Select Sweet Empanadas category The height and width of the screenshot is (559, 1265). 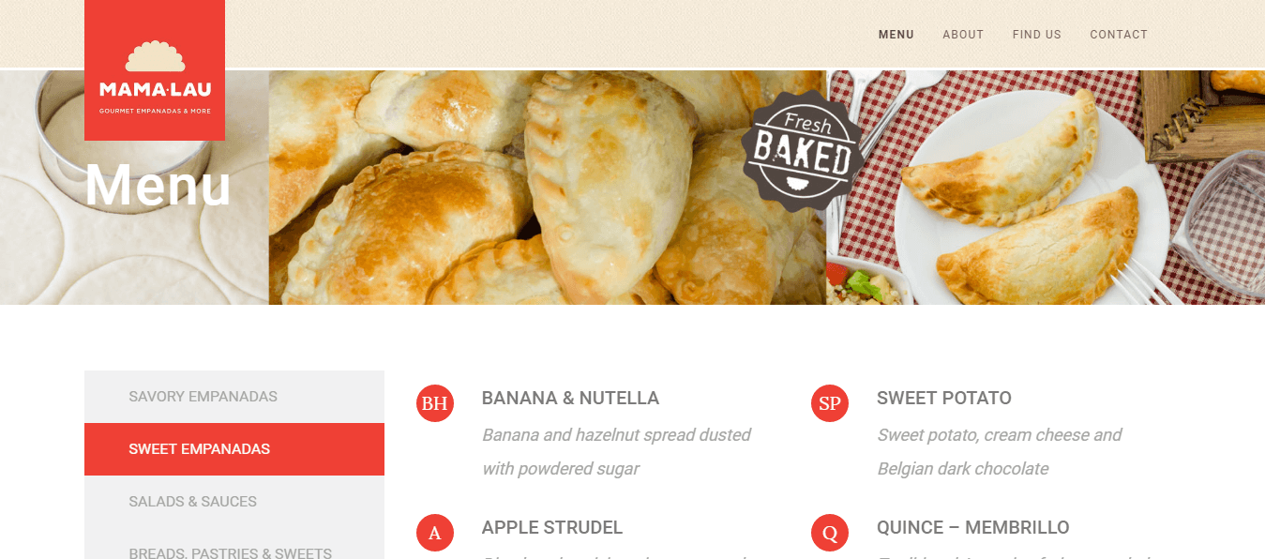[234, 449]
